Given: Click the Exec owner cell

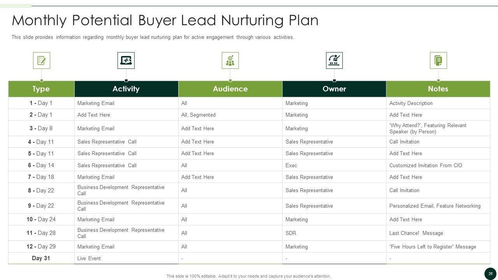Looking at the screenshot, I should click(291, 166).
